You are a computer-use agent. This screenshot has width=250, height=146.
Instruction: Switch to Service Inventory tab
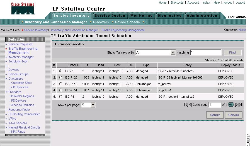[x=72, y=16]
